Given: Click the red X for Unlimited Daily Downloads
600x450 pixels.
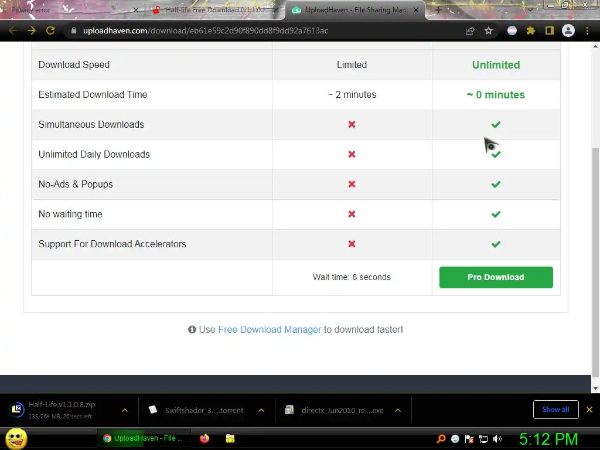Looking at the screenshot, I should (x=352, y=154).
